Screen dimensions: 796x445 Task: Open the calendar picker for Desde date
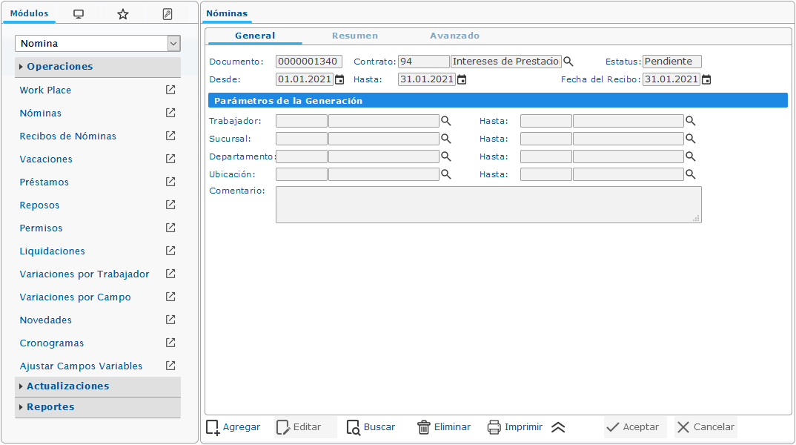tap(339, 79)
